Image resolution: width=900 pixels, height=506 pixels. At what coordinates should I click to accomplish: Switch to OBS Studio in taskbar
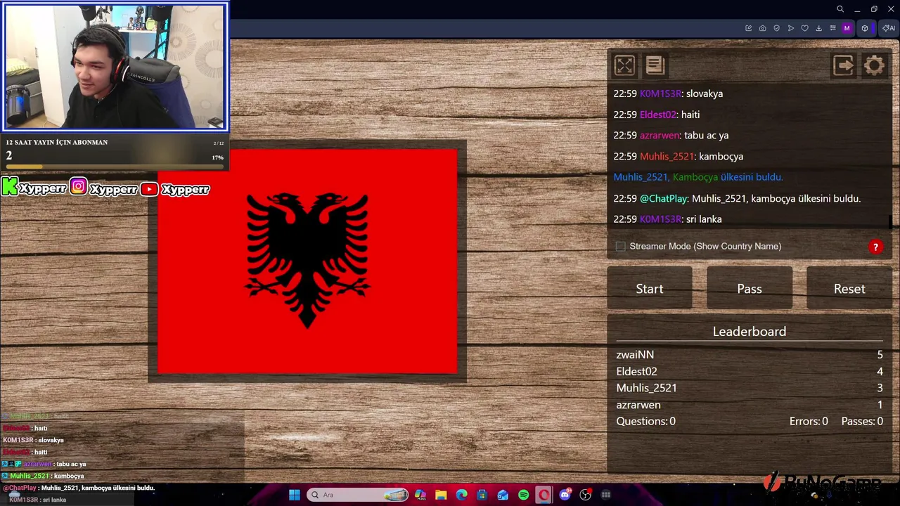[x=586, y=495]
